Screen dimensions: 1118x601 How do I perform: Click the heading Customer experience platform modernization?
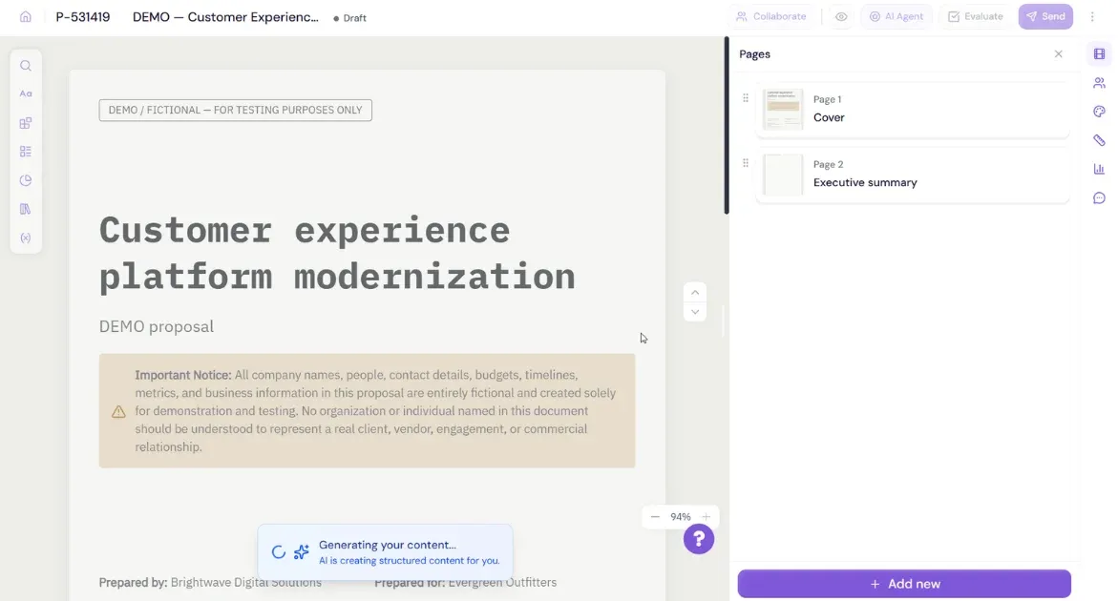(336, 253)
